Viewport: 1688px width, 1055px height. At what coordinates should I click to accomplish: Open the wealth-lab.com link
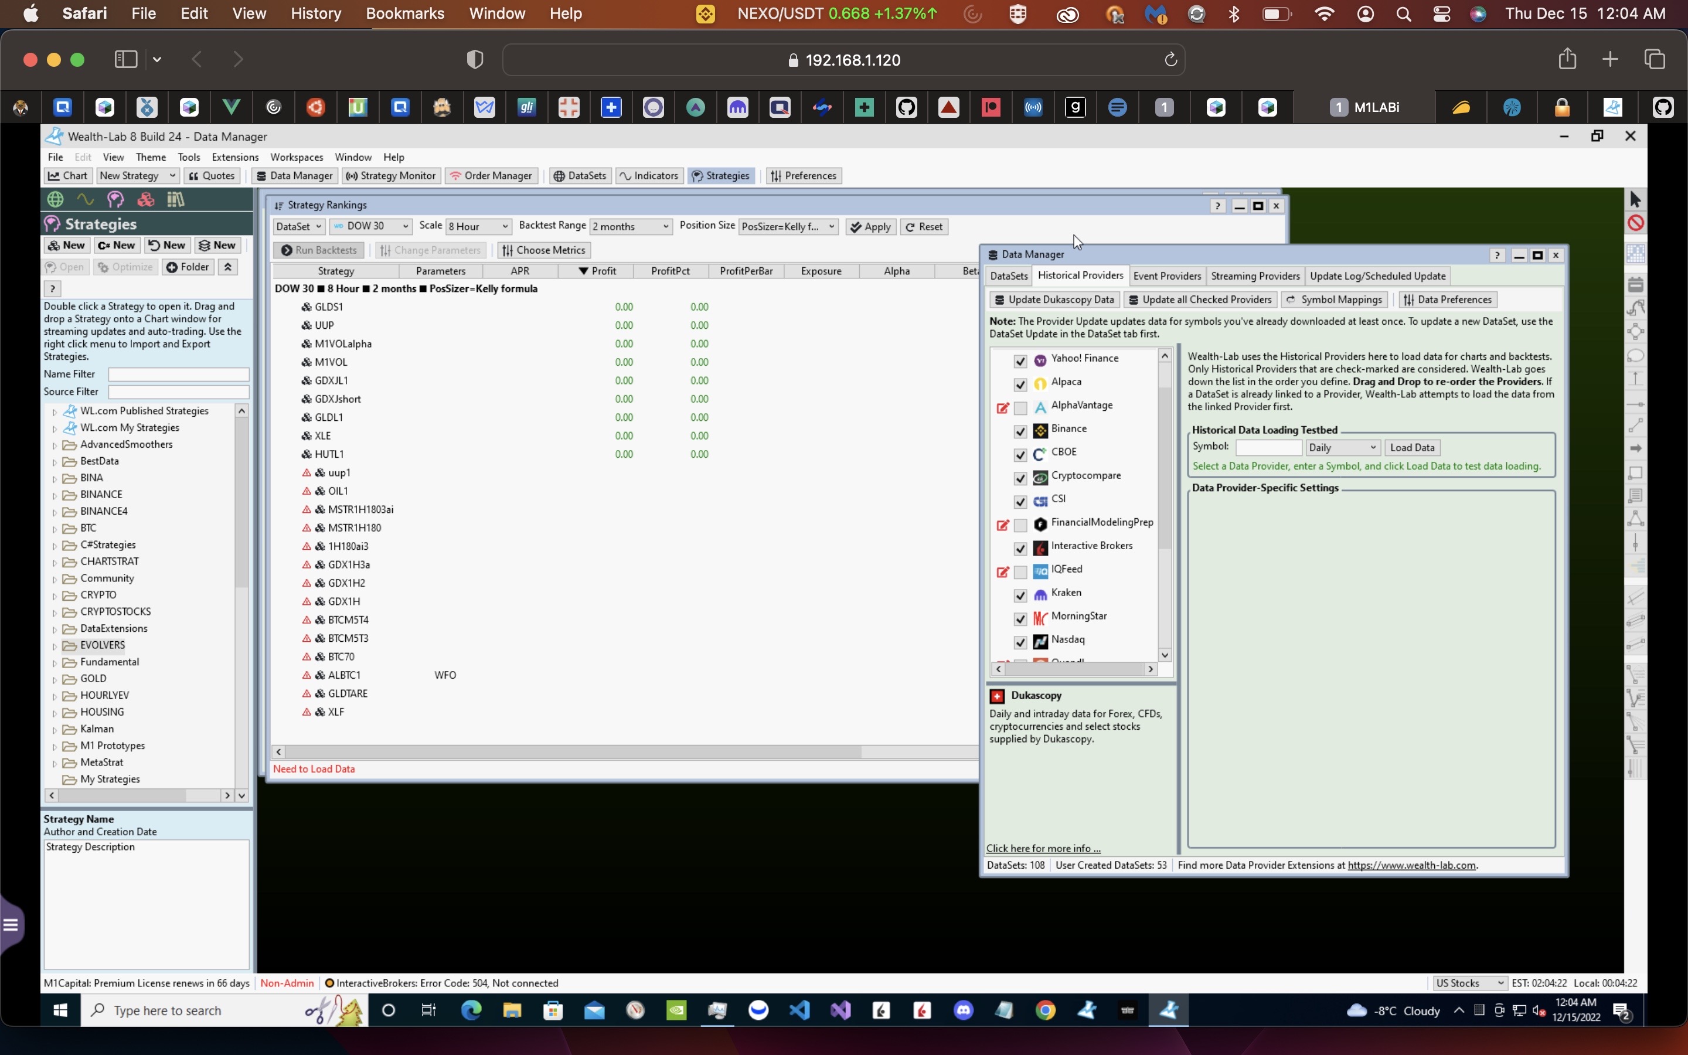coord(1411,865)
